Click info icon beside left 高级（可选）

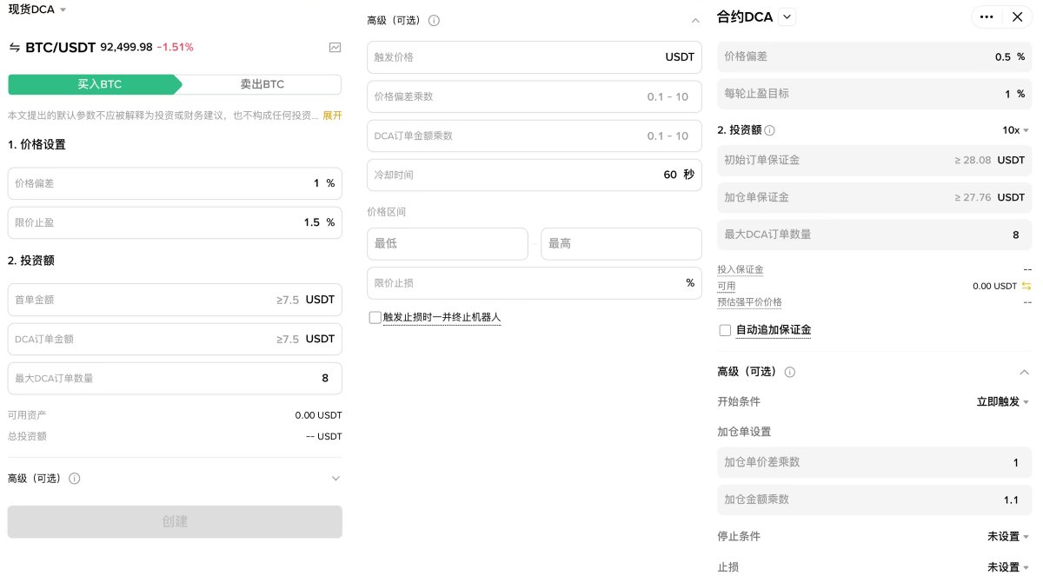(x=75, y=479)
